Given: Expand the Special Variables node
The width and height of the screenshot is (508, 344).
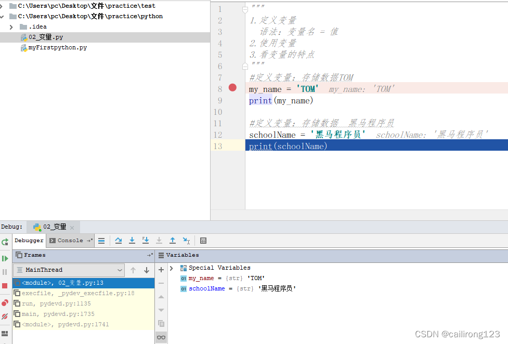Looking at the screenshot, I should pos(171,267).
